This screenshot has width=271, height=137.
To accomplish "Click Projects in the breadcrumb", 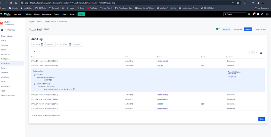I will [32, 22].
